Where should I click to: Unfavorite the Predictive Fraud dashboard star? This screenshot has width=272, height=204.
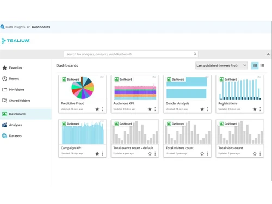[x=97, y=109]
